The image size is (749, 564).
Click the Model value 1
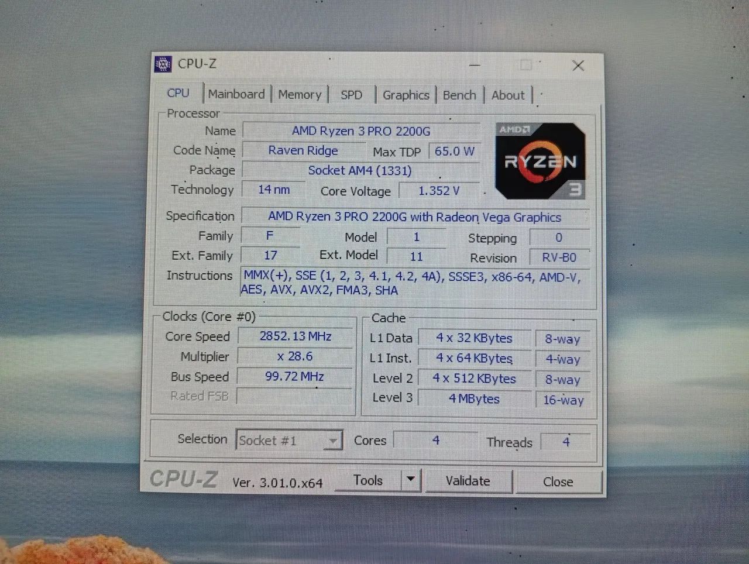[x=416, y=237]
